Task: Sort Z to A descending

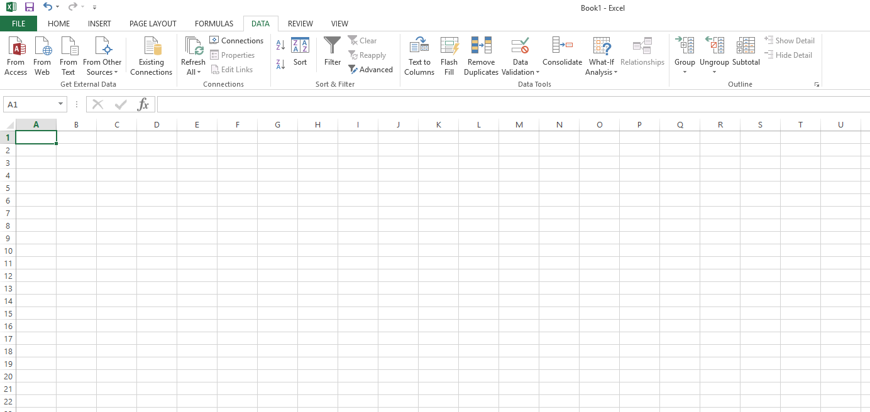Action: pos(281,63)
